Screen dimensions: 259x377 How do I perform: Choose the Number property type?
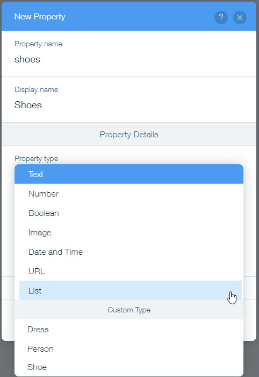129,193
